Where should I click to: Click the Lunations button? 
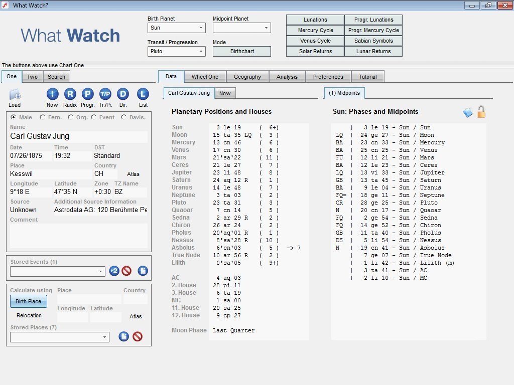(x=315, y=20)
